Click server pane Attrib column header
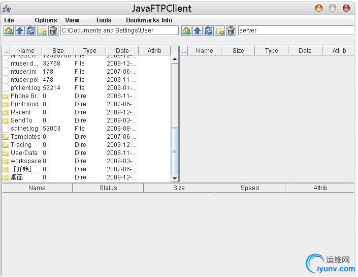 [339, 51]
